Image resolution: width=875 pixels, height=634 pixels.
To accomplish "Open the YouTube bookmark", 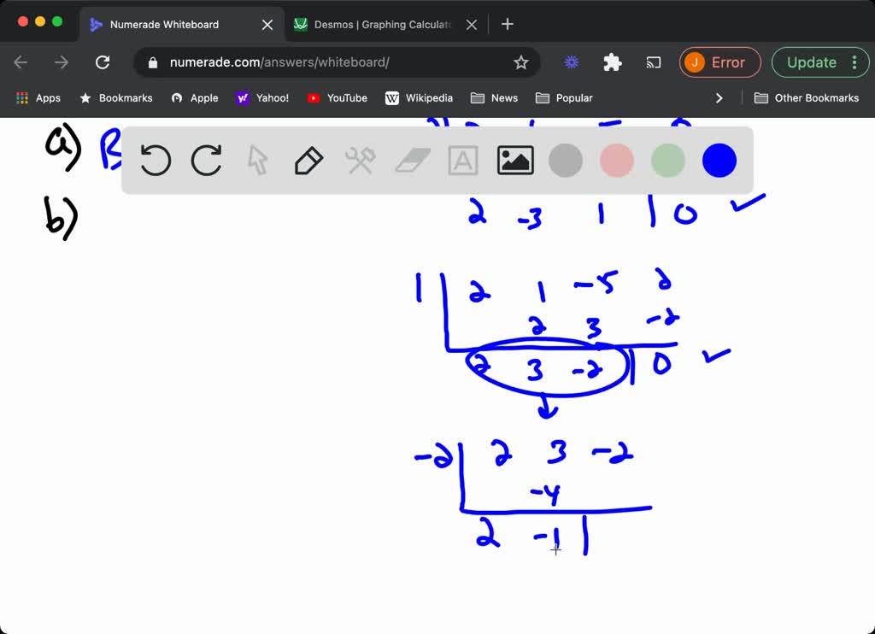I will [337, 98].
